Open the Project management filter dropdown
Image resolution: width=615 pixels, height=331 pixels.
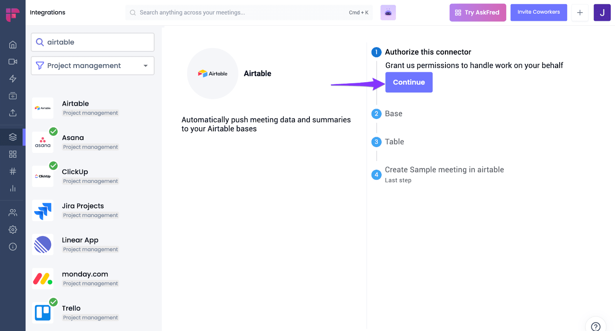[x=93, y=66]
